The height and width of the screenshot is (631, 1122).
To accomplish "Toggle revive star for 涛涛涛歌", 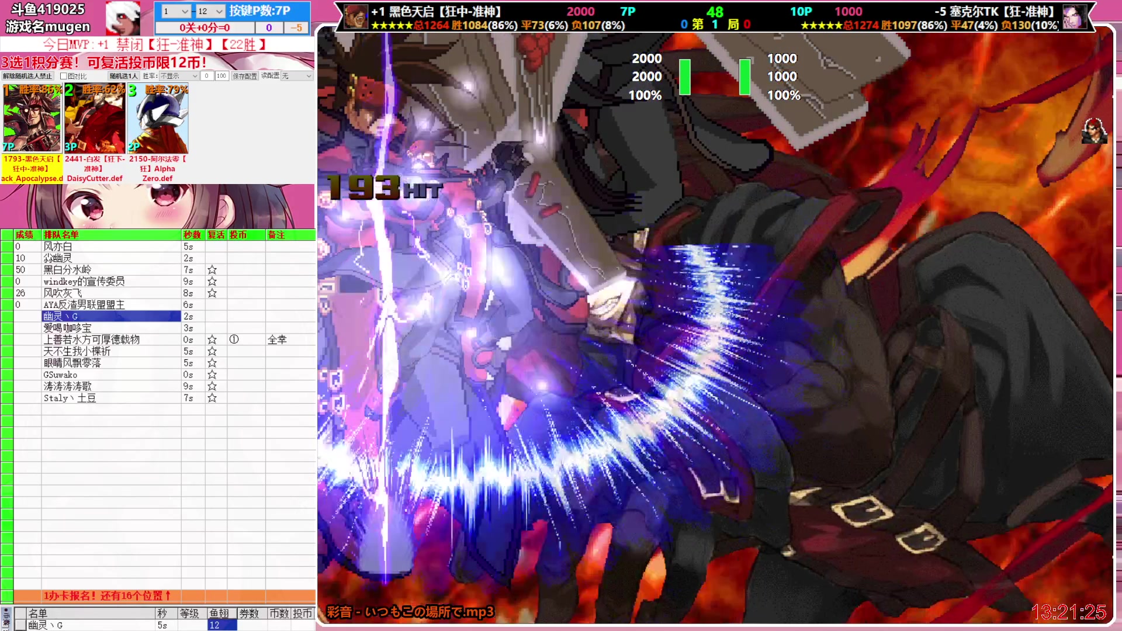I will click(212, 386).
